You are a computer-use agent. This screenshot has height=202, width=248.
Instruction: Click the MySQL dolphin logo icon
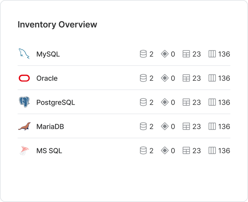tap(24, 54)
